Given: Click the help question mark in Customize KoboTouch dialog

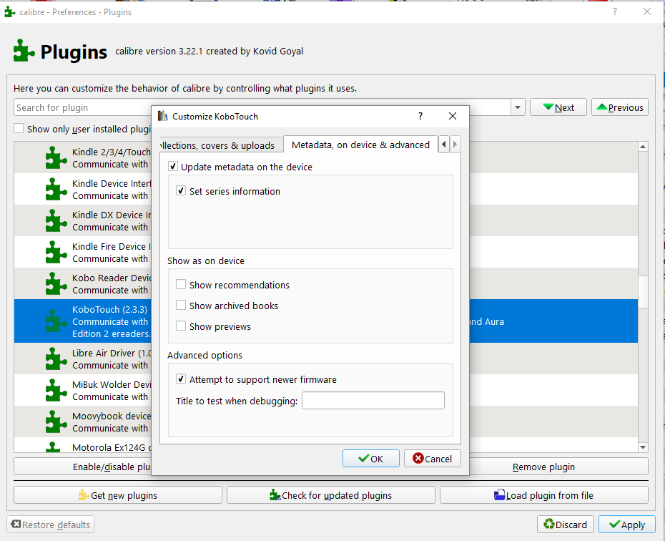Looking at the screenshot, I should [420, 116].
